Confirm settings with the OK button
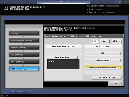Screen dimensions: 129x97 point(116,83)
